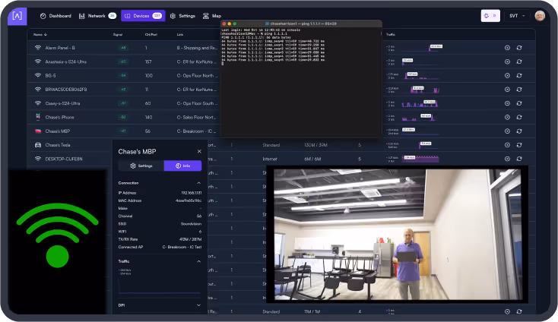558x322 pixels.
Task: Click Wi-Fi icon for BG-5 device
Action: [x=38, y=75]
